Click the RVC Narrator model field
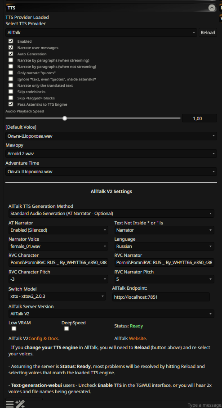The width and height of the screenshot is (222, 408). click(x=164, y=263)
